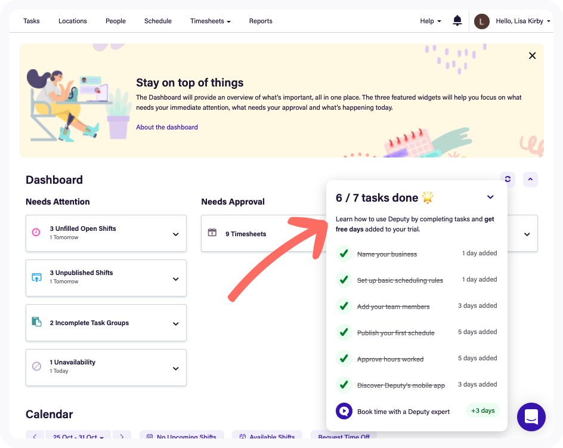Image resolution: width=563 pixels, height=448 pixels.
Task: Click the checkmark beside Name your business
Action: [x=344, y=254]
